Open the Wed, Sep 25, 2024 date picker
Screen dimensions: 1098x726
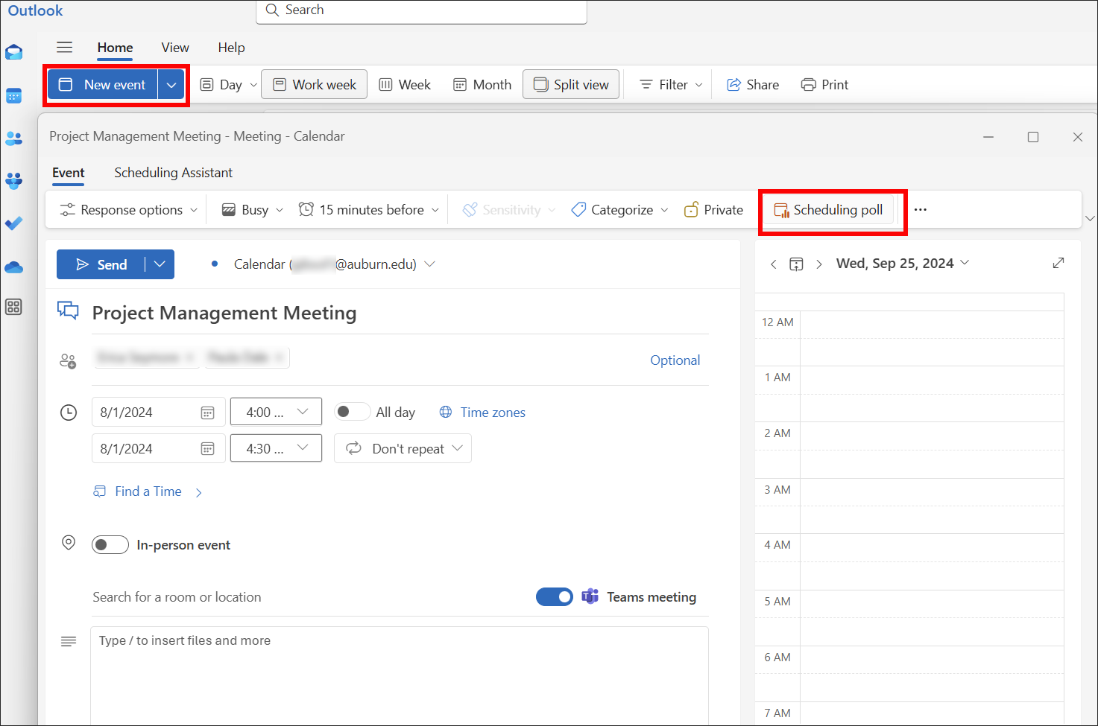[x=903, y=264]
